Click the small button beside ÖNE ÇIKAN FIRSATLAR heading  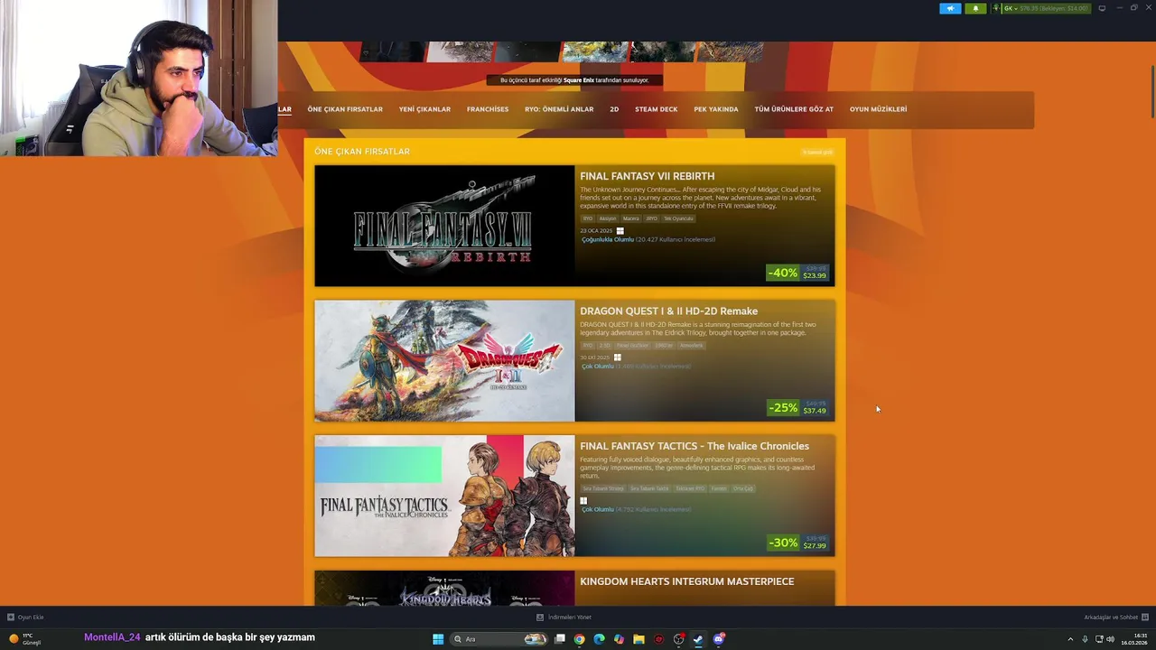click(x=817, y=152)
